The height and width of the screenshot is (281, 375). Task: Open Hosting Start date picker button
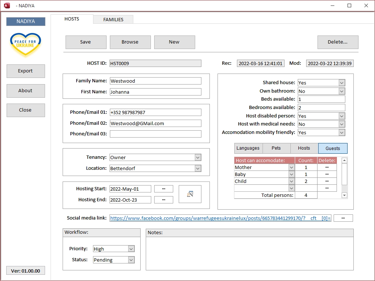[x=164, y=189]
